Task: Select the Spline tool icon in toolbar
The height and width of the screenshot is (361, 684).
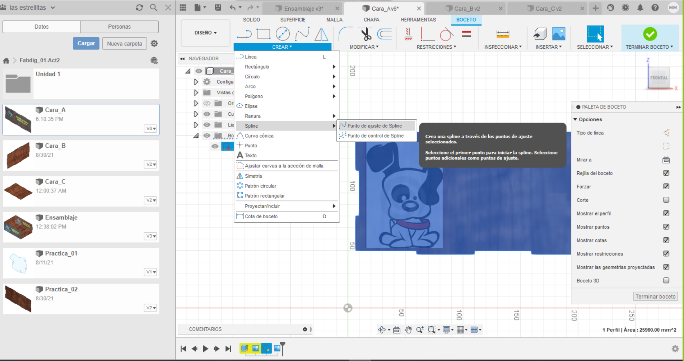Action: [x=302, y=34]
